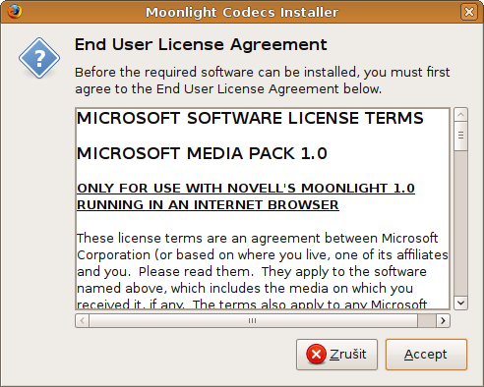Click the Firefox icon in title bar
This screenshot has height=387, width=484.
coord(15,12)
